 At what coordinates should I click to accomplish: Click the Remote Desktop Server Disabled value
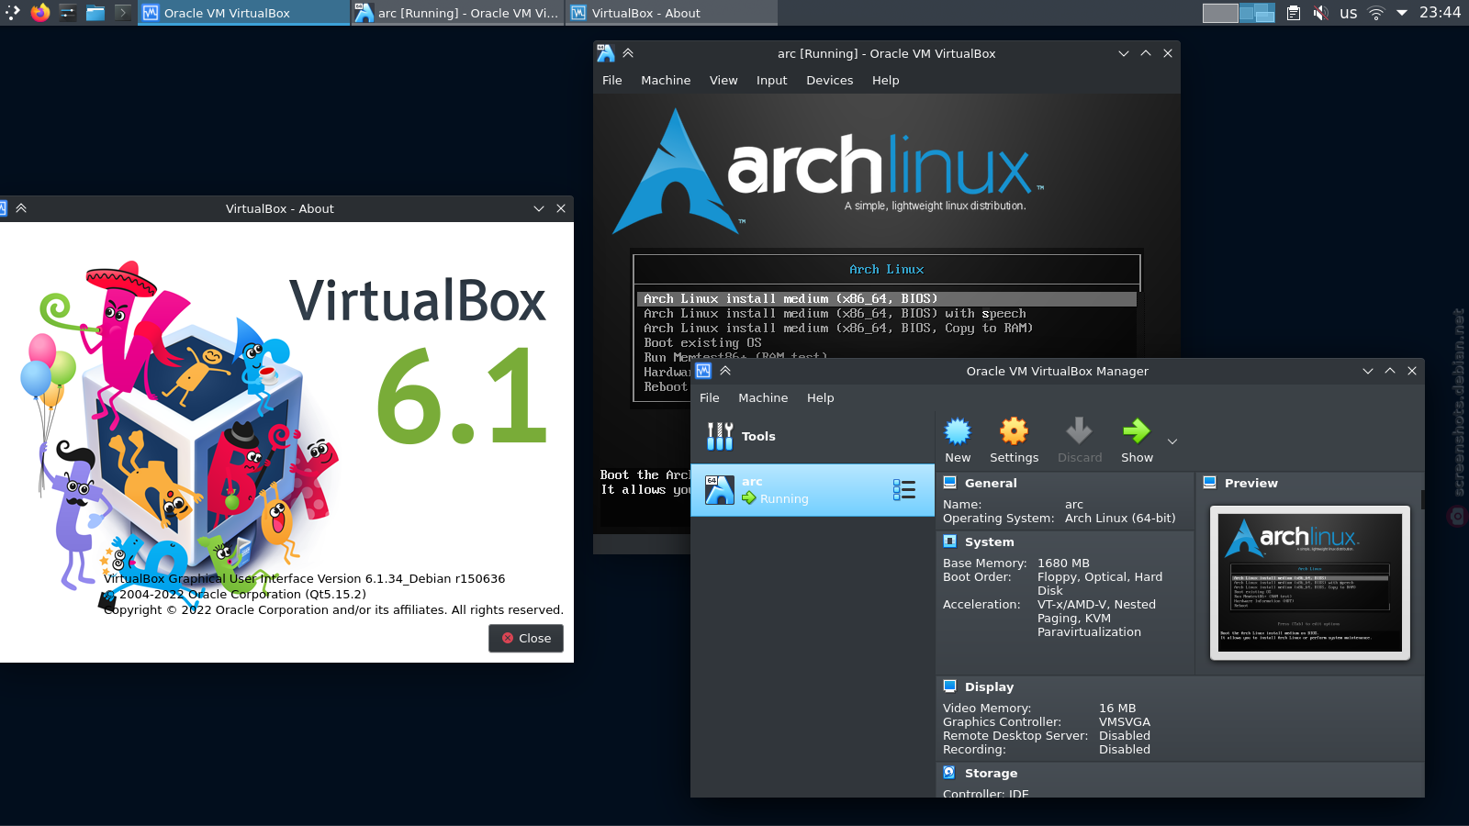click(x=1125, y=736)
